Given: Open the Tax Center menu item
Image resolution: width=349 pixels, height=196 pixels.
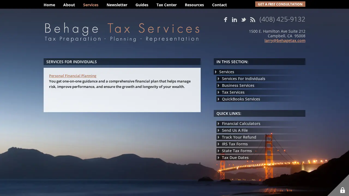Looking at the screenshot, I should click(167, 5).
